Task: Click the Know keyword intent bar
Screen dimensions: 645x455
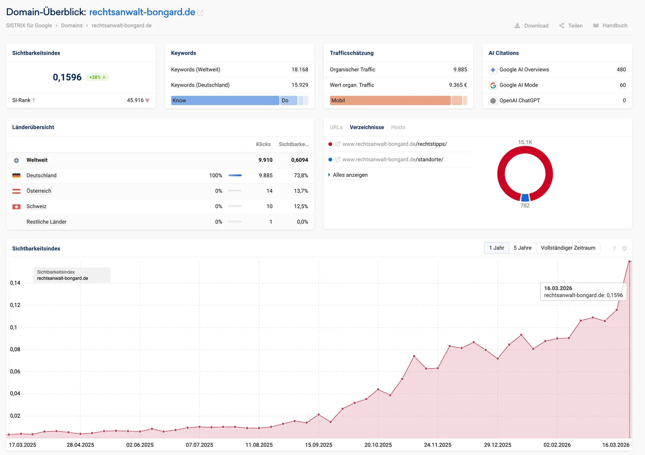Action: click(x=225, y=101)
